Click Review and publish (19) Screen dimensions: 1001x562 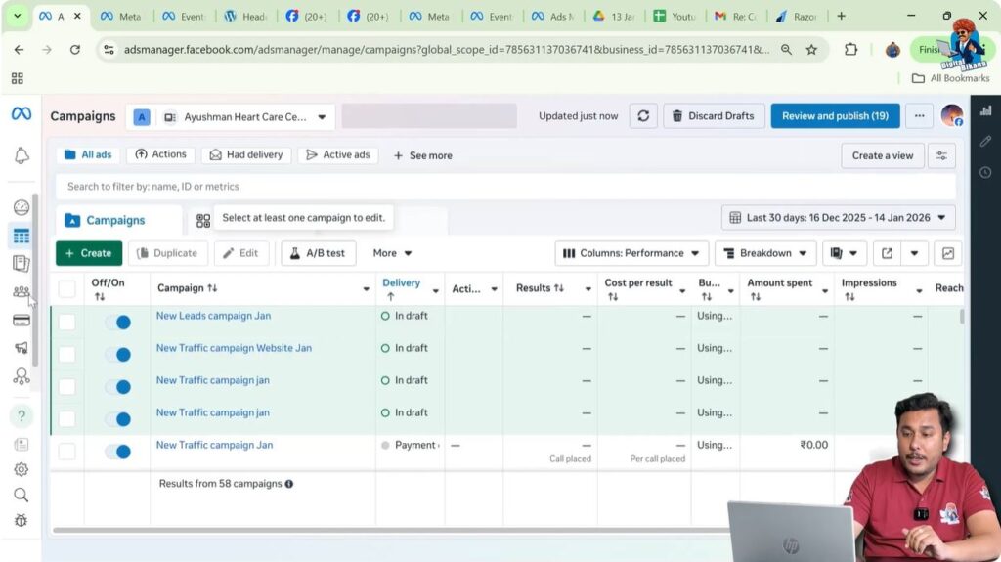[835, 116]
